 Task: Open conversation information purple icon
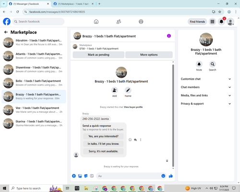pyautogui.click(x=169, y=36)
